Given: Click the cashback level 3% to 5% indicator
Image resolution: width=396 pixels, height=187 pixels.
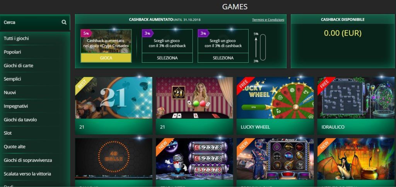Looking at the screenshot, I should (x=260, y=47).
